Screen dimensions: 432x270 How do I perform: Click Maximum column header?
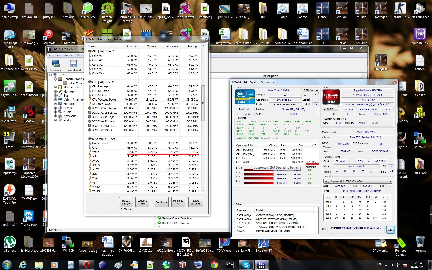[x=172, y=46]
